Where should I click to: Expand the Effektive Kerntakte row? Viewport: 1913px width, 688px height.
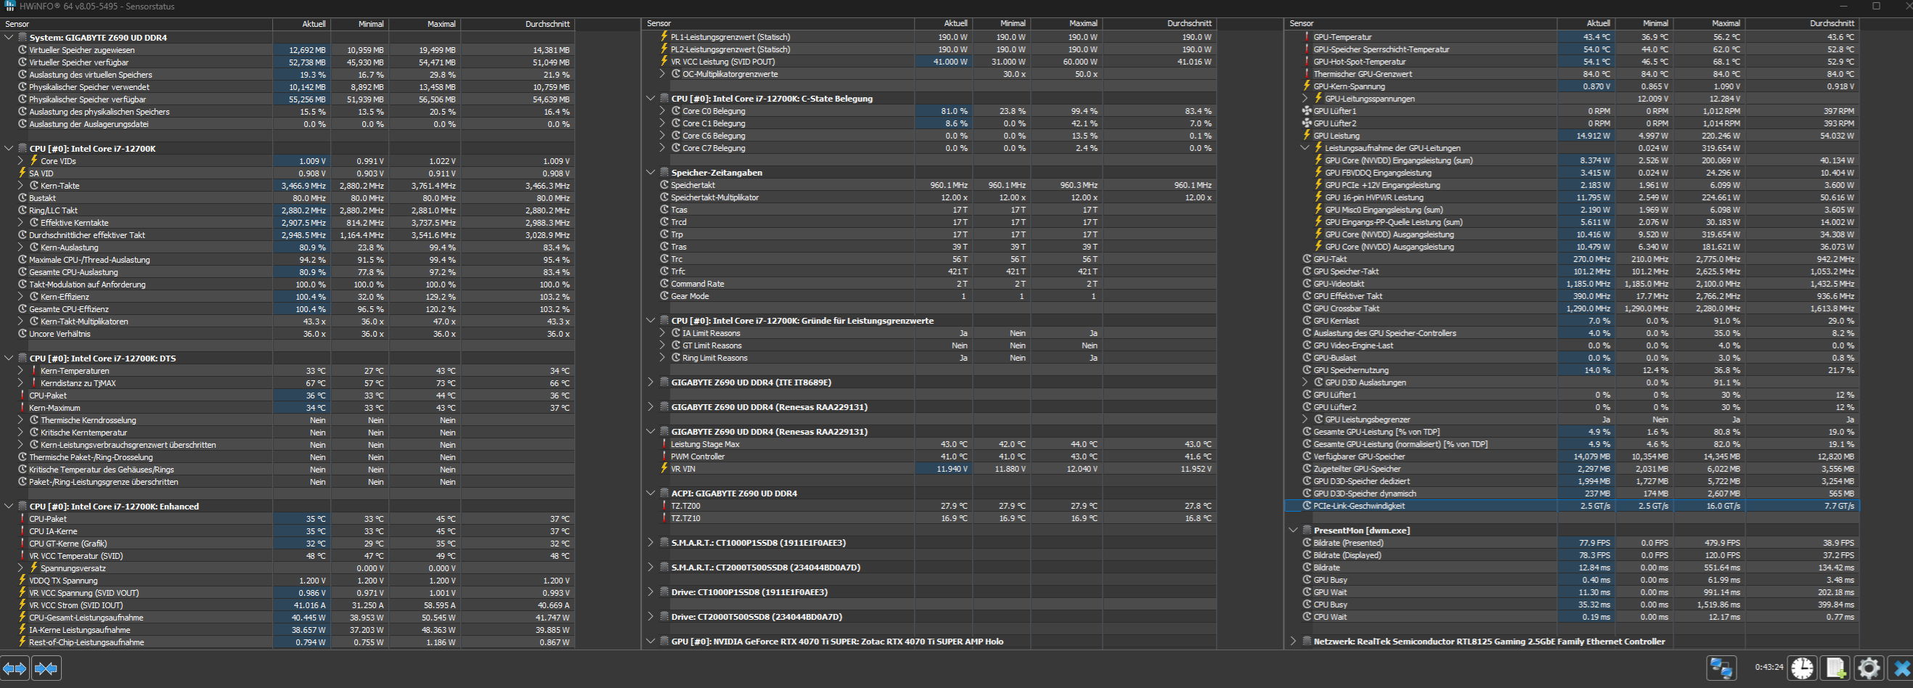coord(21,223)
